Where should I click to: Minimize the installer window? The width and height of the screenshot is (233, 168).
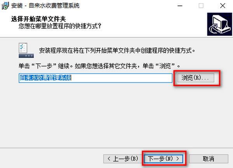pos(180,6)
